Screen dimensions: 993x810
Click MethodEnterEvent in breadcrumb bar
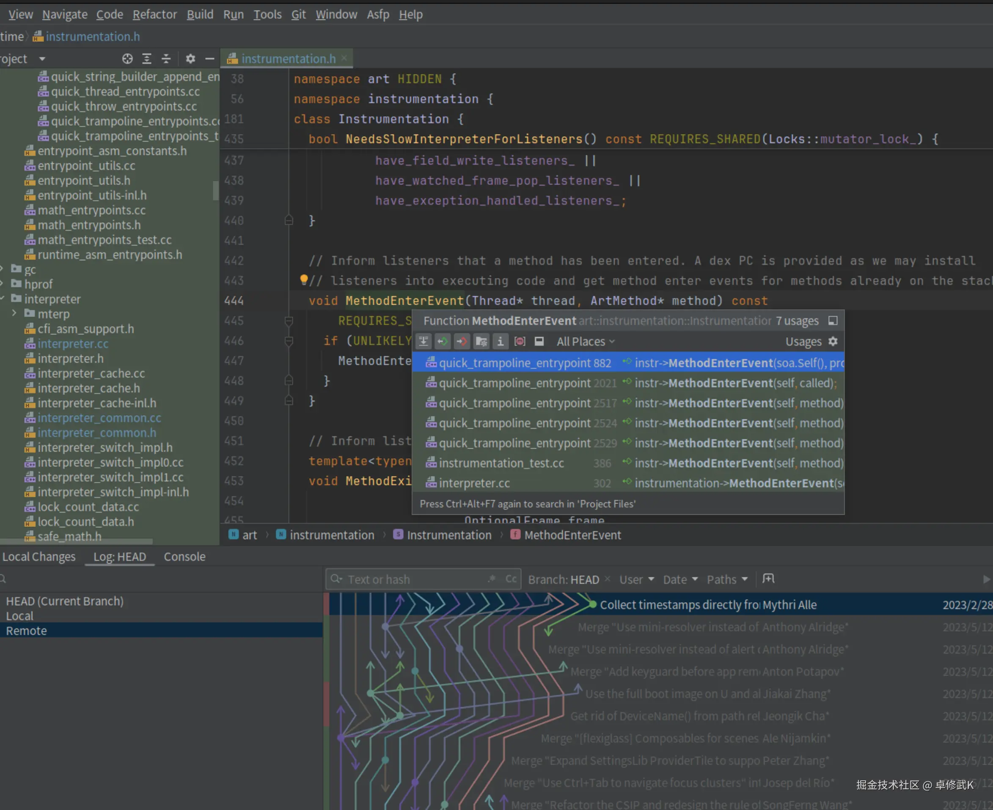[x=572, y=535]
